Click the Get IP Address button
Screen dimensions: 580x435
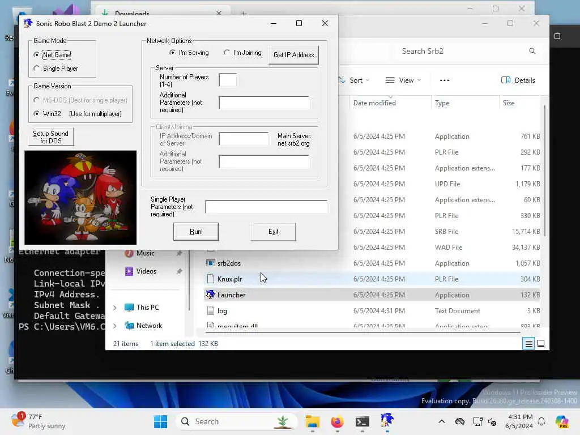(294, 55)
